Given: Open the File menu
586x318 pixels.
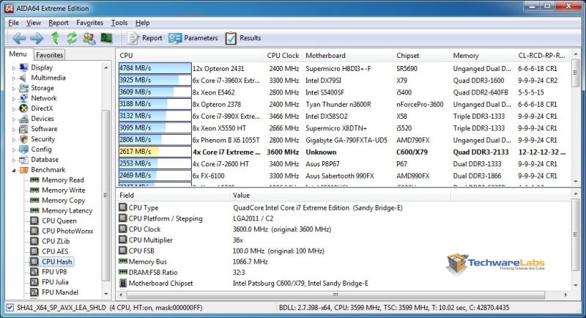Looking at the screenshot, I should [x=13, y=23].
